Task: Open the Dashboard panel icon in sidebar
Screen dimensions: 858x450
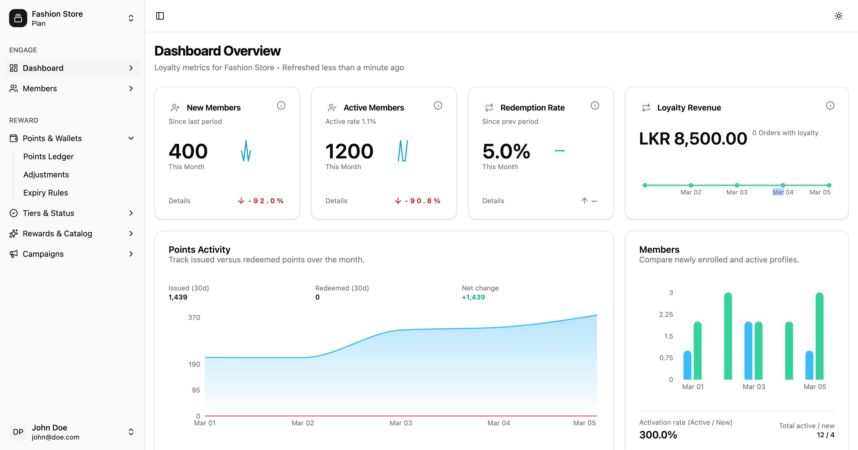Action: (x=14, y=68)
